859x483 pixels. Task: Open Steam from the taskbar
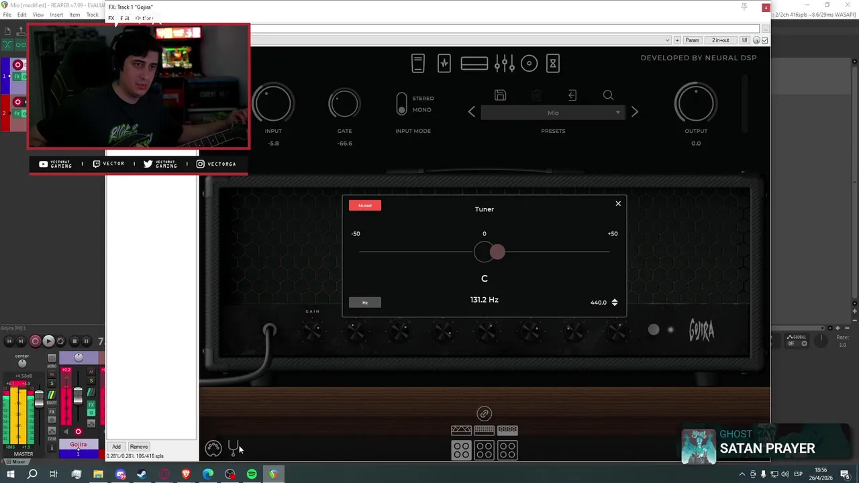click(142, 474)
